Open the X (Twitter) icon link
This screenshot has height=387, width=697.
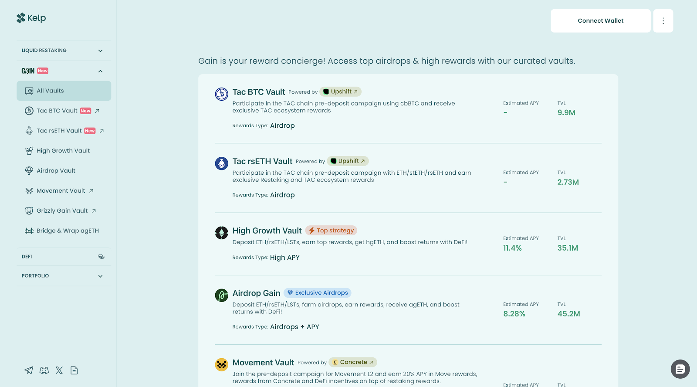[59, 370]
